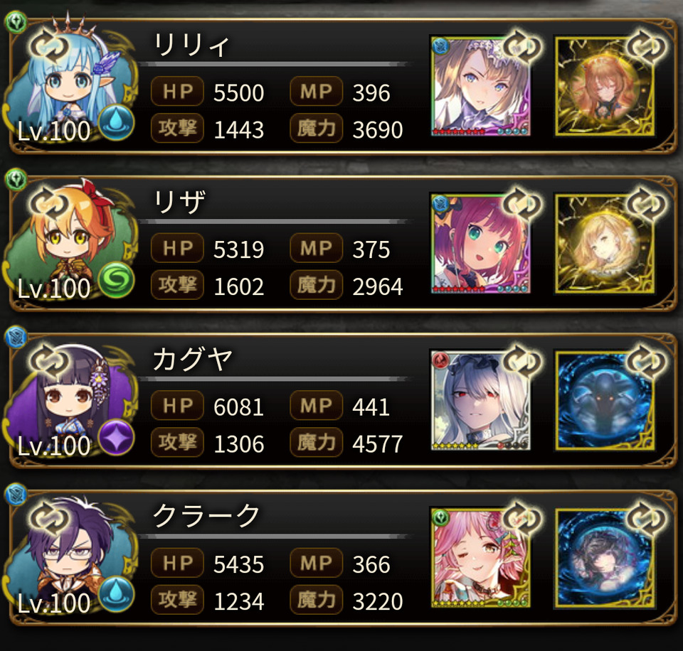Click green type badge at リザ's row corner
683x651 pixels.
point(16,179)
